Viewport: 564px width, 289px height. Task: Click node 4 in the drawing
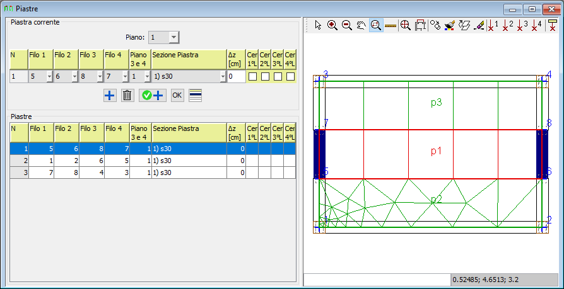tap(548, 74)
